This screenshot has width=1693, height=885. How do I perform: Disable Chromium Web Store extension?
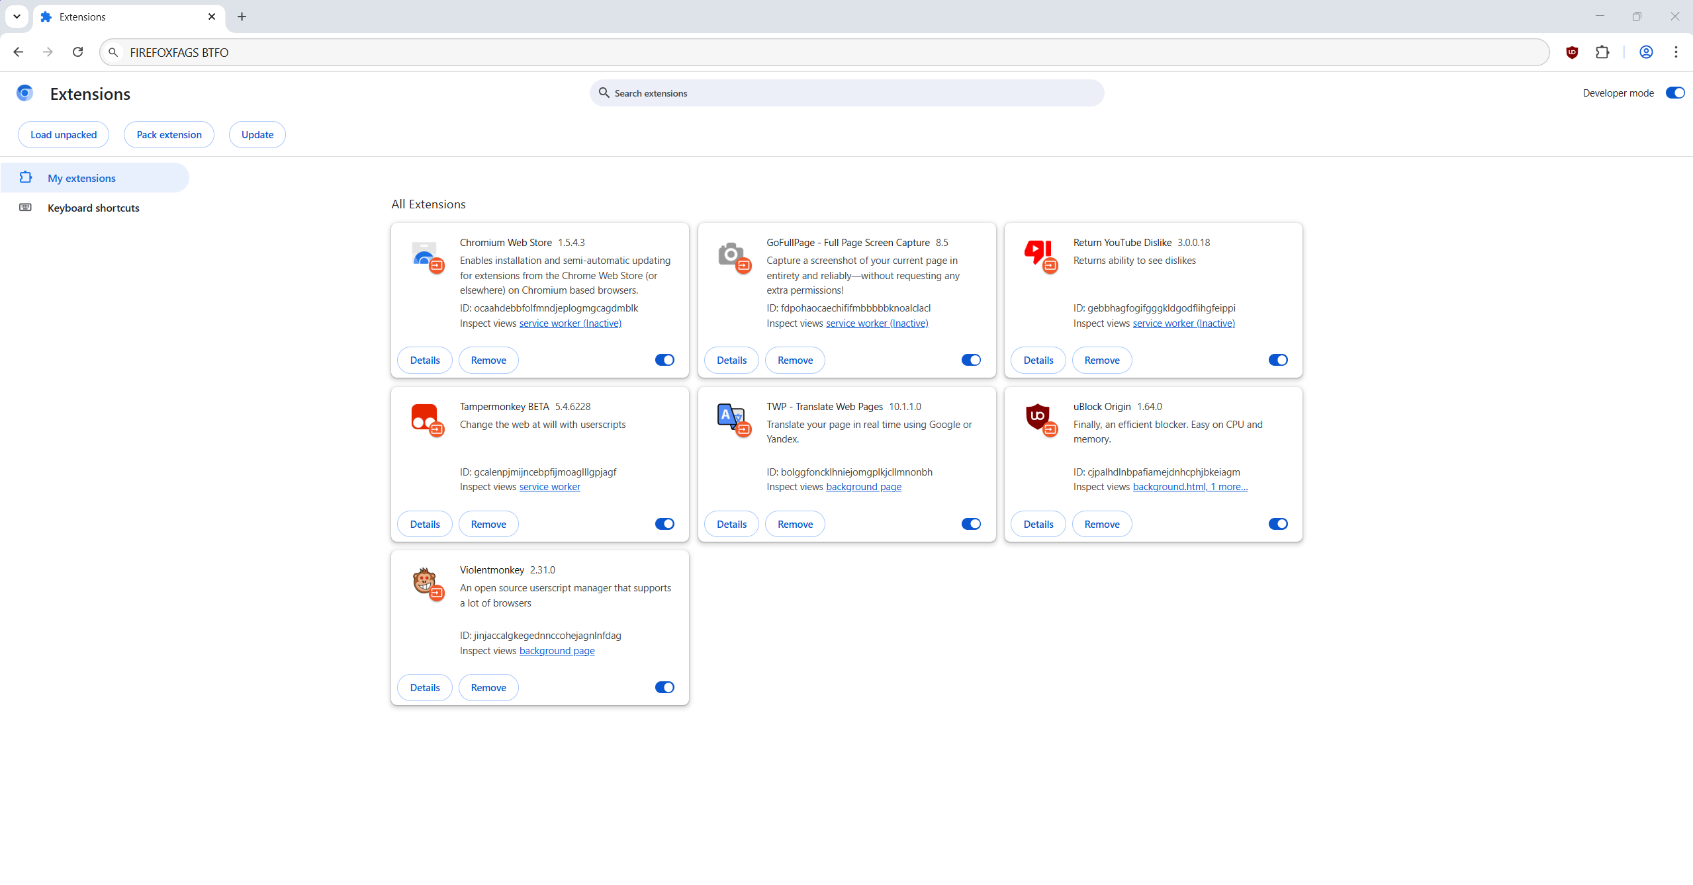click(x=664, y=360)
